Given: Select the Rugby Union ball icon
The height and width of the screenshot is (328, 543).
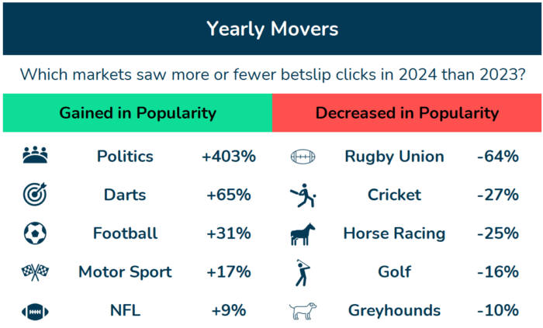Looking at the screenshot, I should [x=303, y=157].
